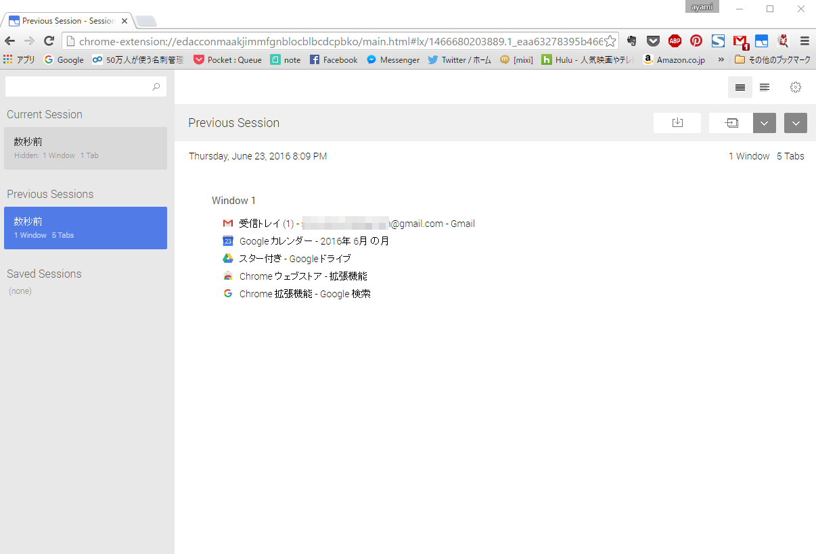This screenshot has height=554, width=816.
Task: Open the Session Buddy extension icon
Action: pyautogui.click(x=762, y=41)
